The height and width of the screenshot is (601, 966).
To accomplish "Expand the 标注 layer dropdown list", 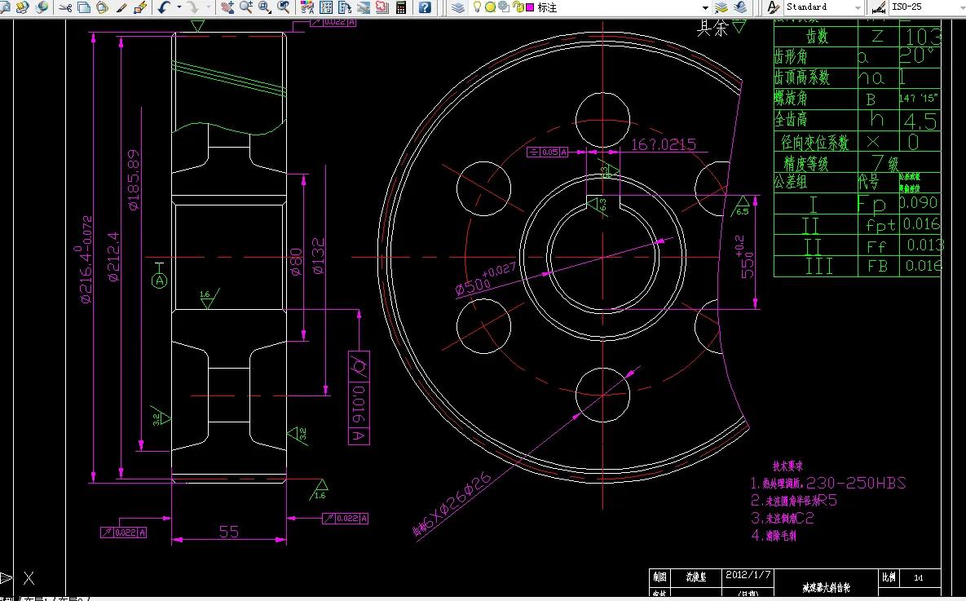I will coord(705,7).
